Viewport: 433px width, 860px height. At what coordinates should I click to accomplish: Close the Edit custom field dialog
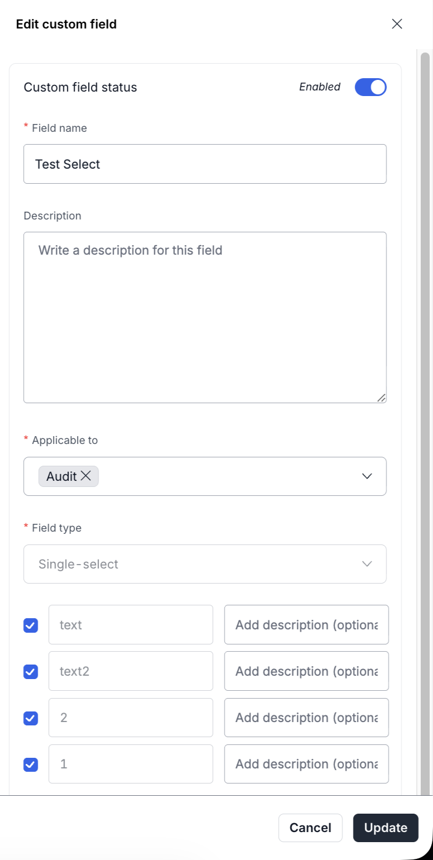pyautogui.click(x=397, y=24)
